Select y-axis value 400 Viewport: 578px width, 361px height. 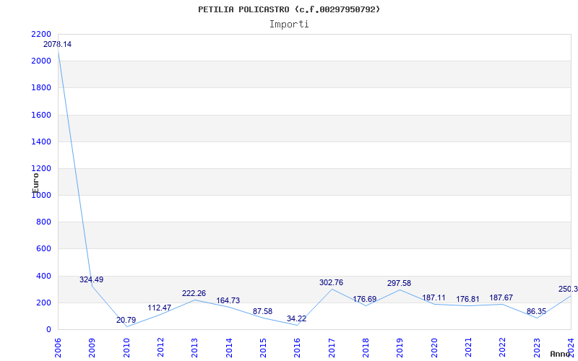[43, 276]
